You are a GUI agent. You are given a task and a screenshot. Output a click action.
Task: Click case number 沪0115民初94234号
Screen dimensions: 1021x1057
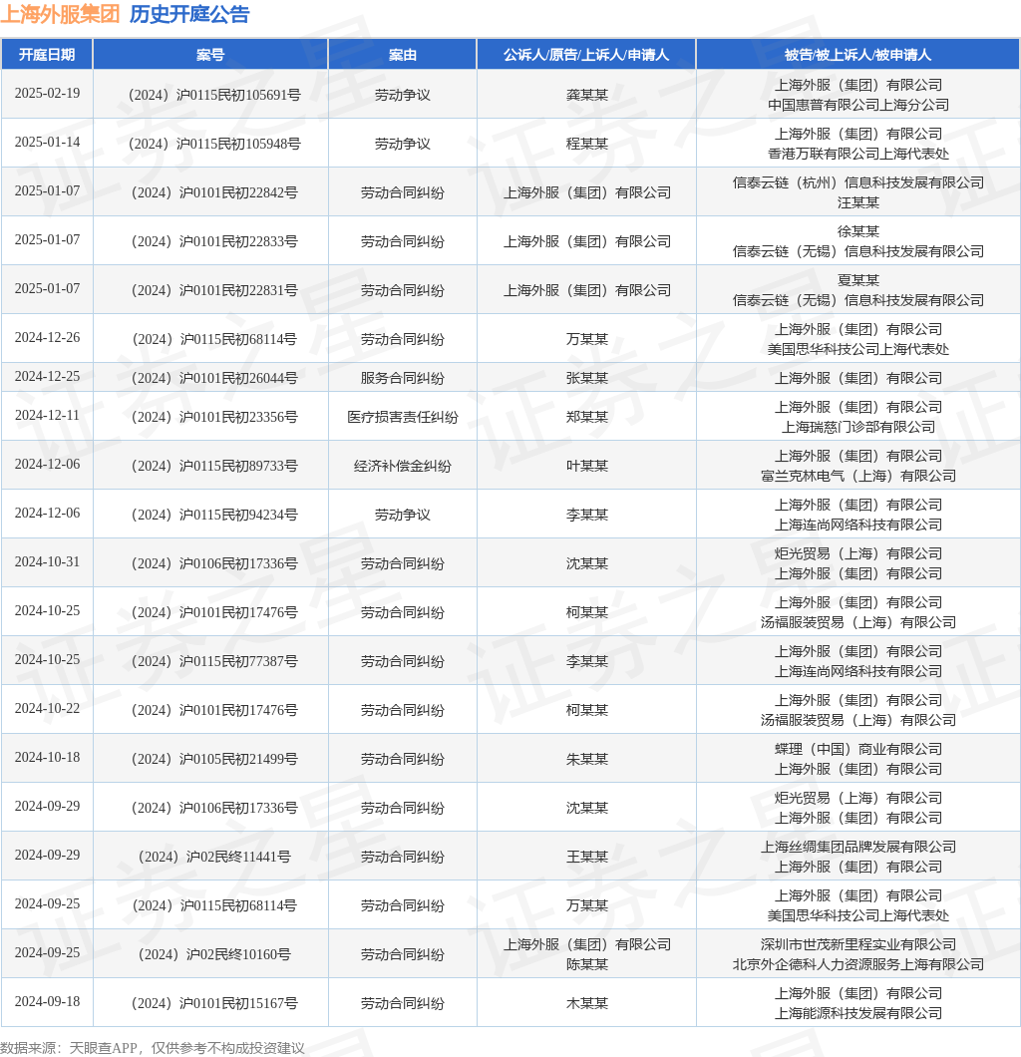[x=238, y=515]
